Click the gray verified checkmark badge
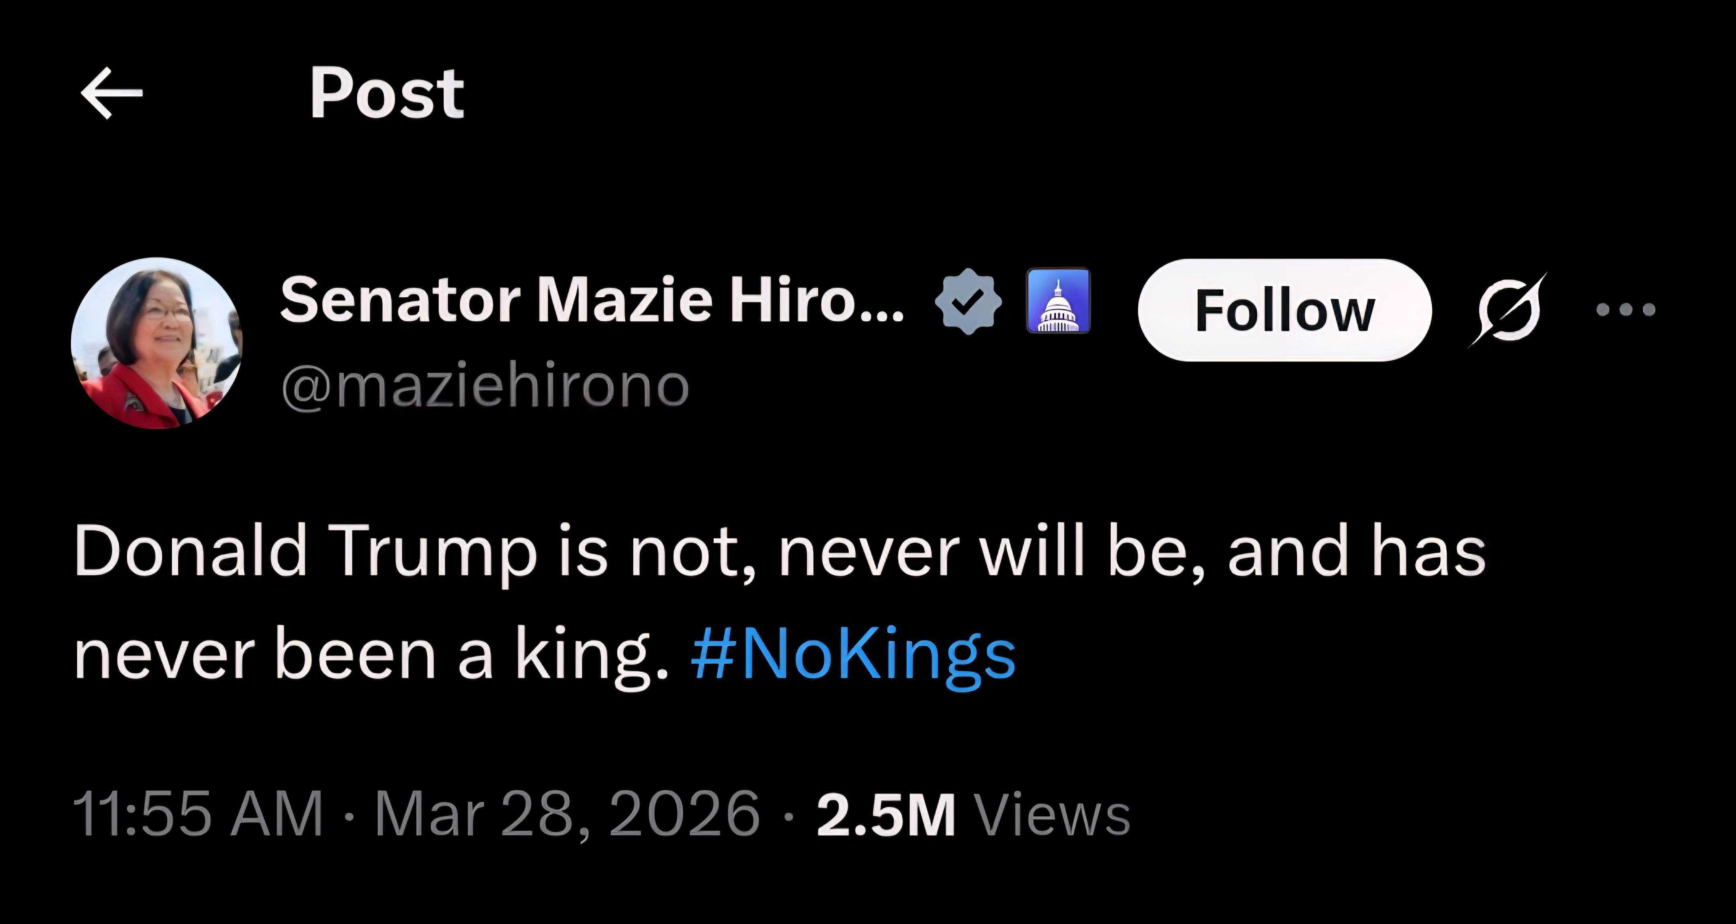Viewport: 1736px width, 924px height. pos(968,301)
